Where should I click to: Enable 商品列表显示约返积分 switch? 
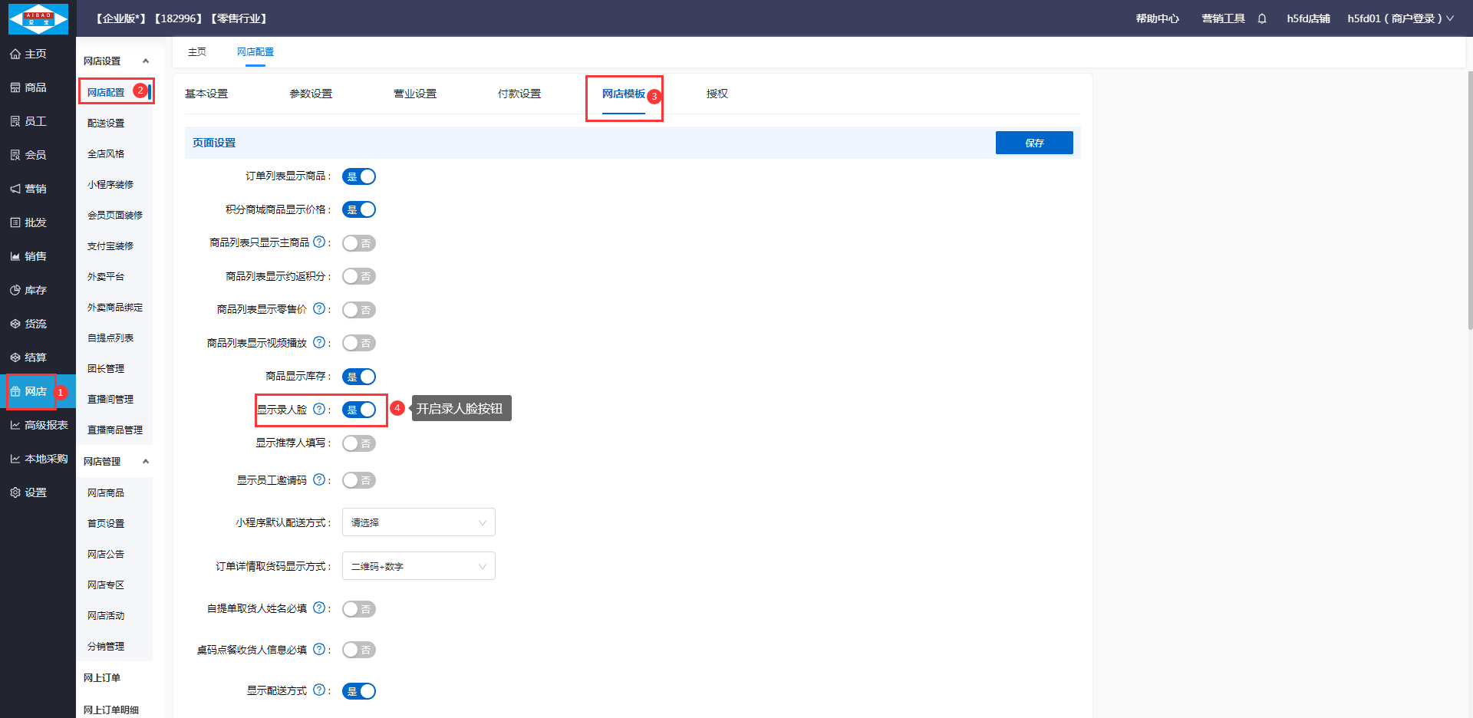[x=359, y=276]
